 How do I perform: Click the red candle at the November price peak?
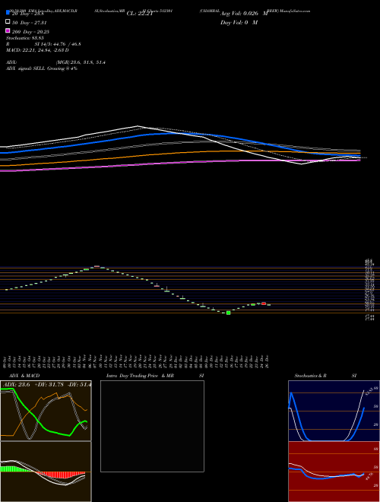click(x=97, y=266)
